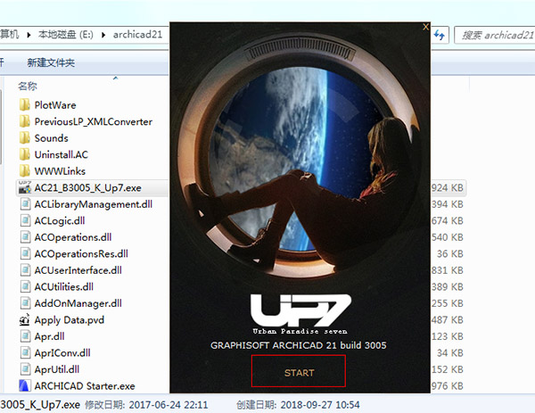Click the AddOnManager.dll file name
The height and width of the screenshot is (413, 535).
[x=78, y=303]
